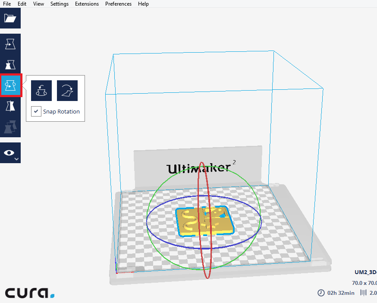The image size is (377, 303).
Task: Open the Extensions menu
Action: (87, 4)
